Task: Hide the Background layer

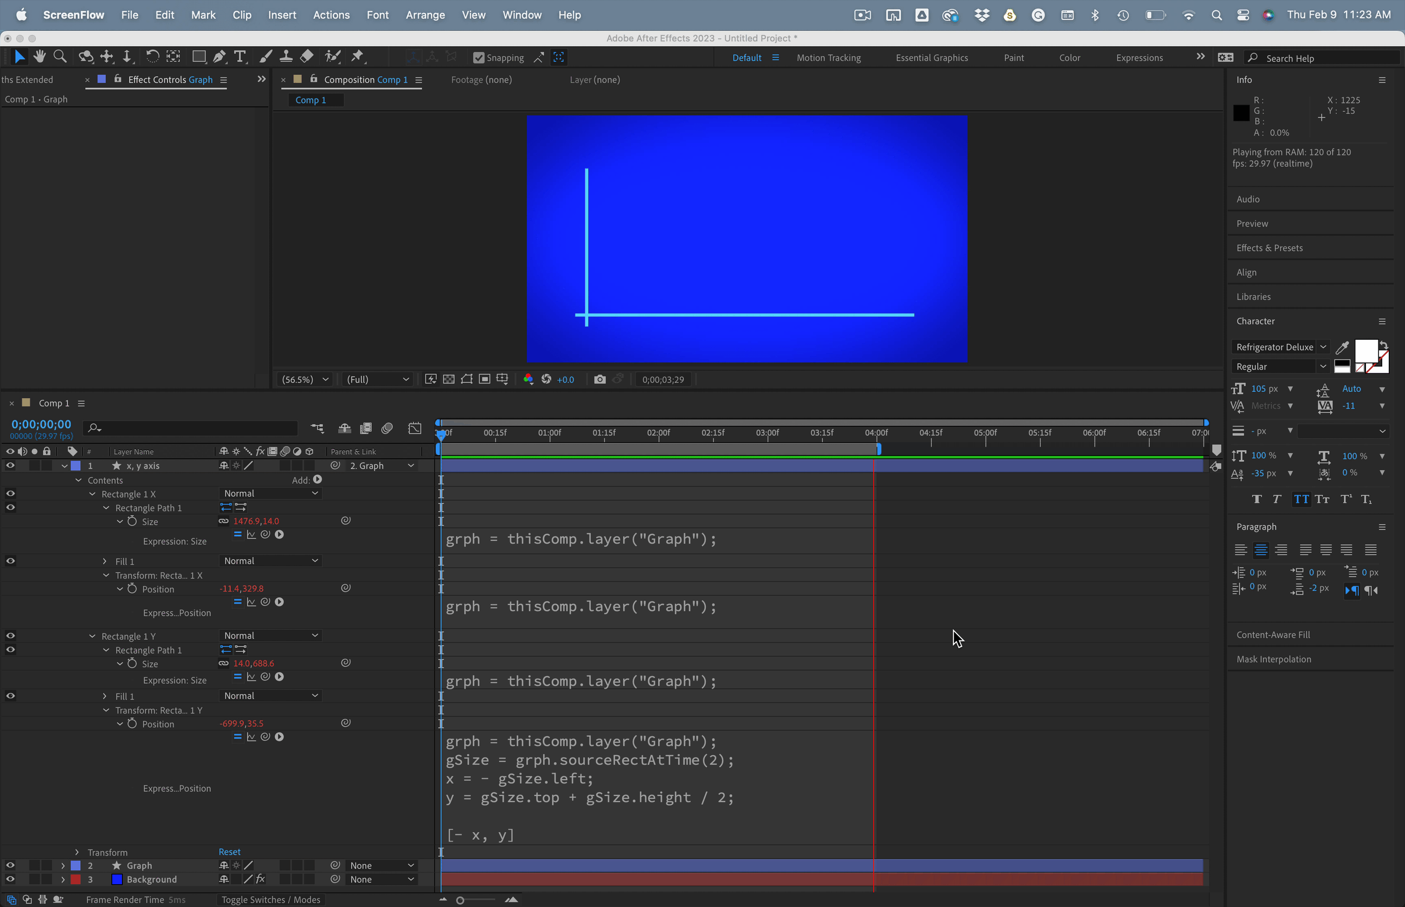Action: click(10, 879)
